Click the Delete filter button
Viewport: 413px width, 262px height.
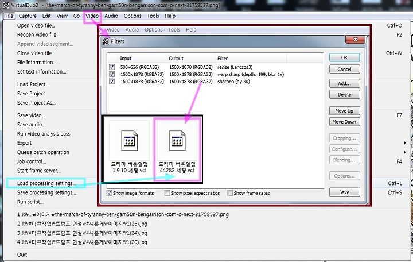point(345,94)
